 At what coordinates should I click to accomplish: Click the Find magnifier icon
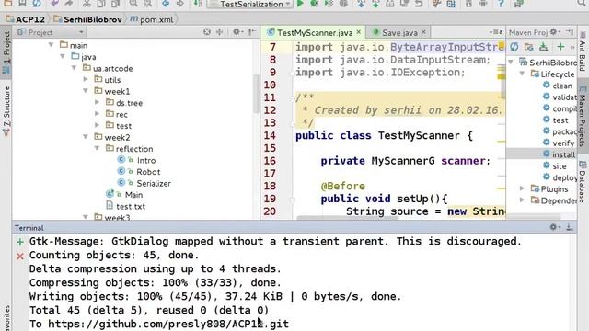click(133, 4)
